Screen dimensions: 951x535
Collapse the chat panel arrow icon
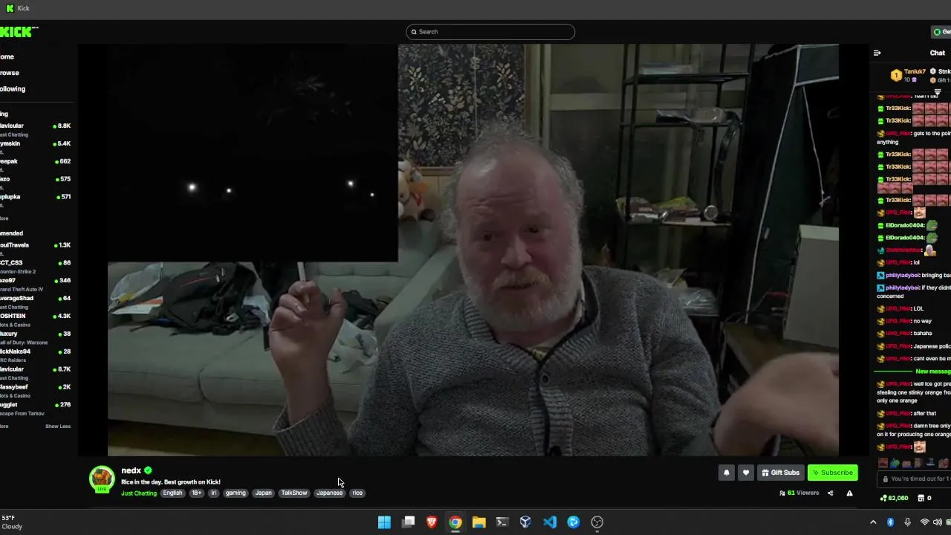pos(877,53)
